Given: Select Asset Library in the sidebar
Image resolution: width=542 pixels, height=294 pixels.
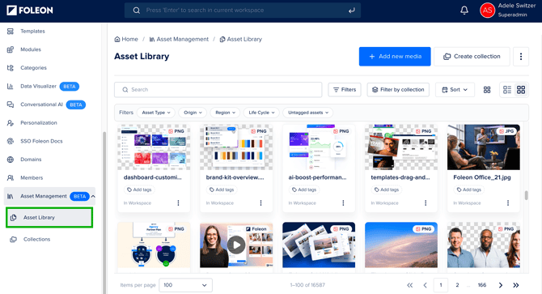Looking at the screenshot, I should (49, 218).
